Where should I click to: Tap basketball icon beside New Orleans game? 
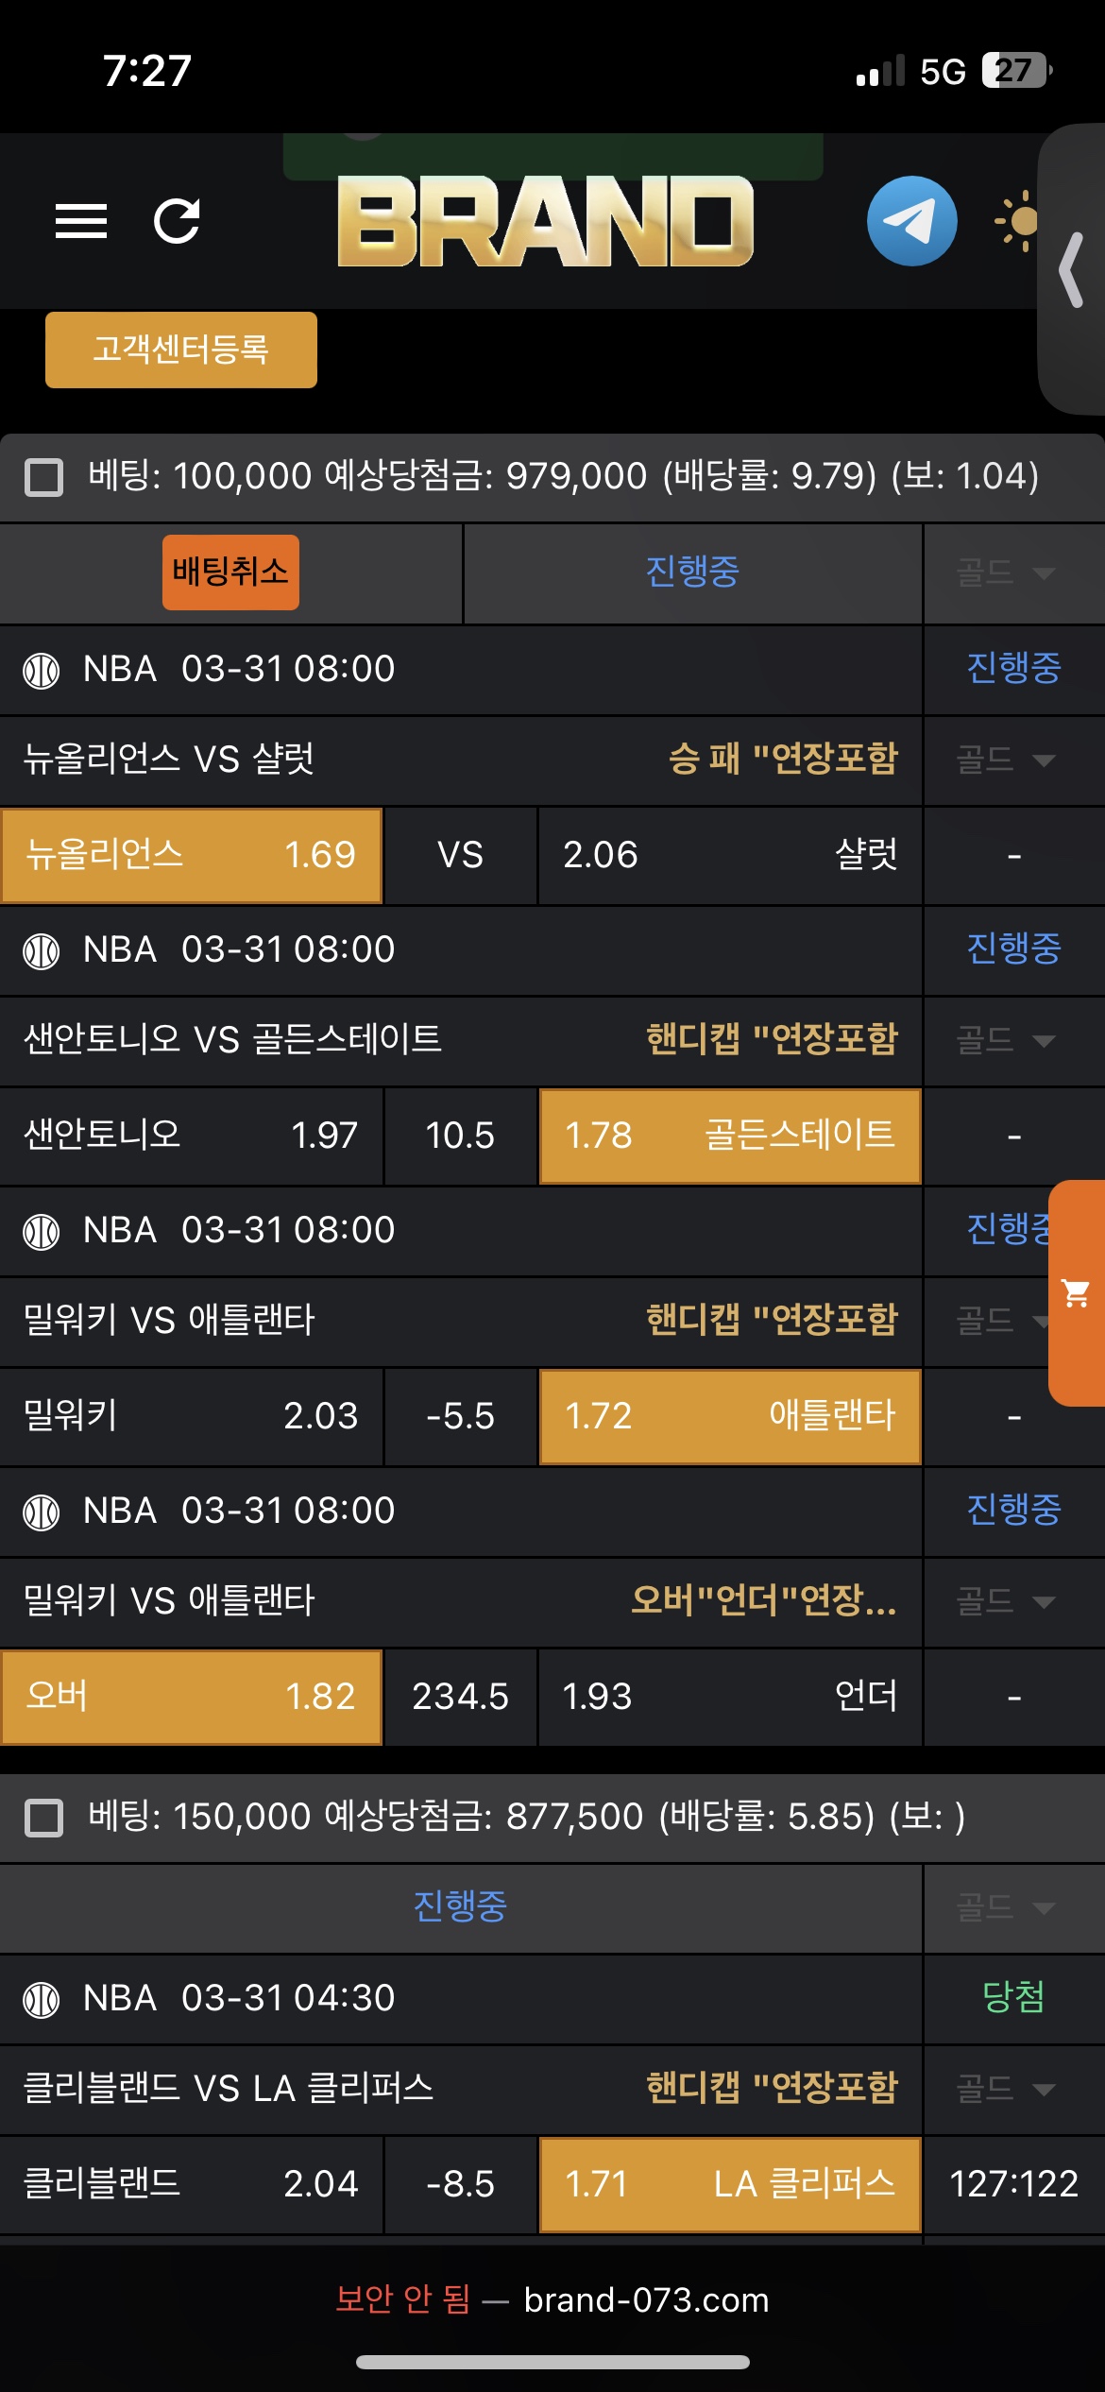coord(42,671)
